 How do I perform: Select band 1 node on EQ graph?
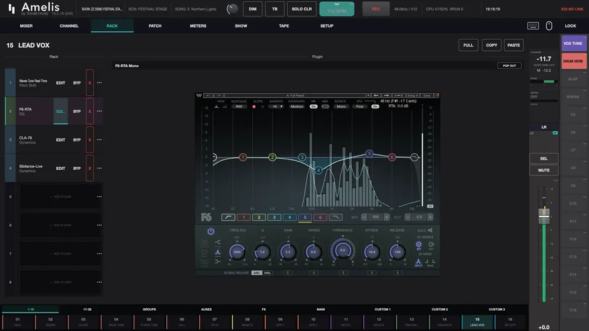(x=243, y=158)
